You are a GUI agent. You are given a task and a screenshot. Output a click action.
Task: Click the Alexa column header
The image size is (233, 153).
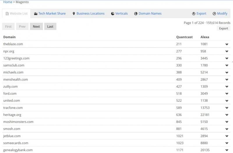point(205,37)
